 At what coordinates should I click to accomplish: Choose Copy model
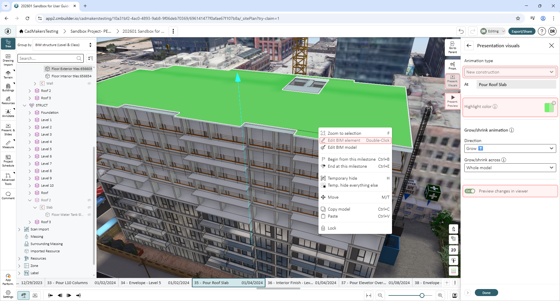[355, 209]
